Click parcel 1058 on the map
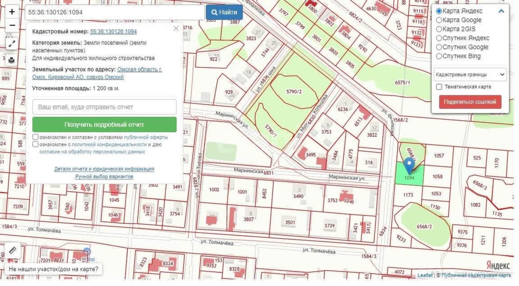Image resolution: width=519 pixels, height=286 pixels. tap(438, 176)
